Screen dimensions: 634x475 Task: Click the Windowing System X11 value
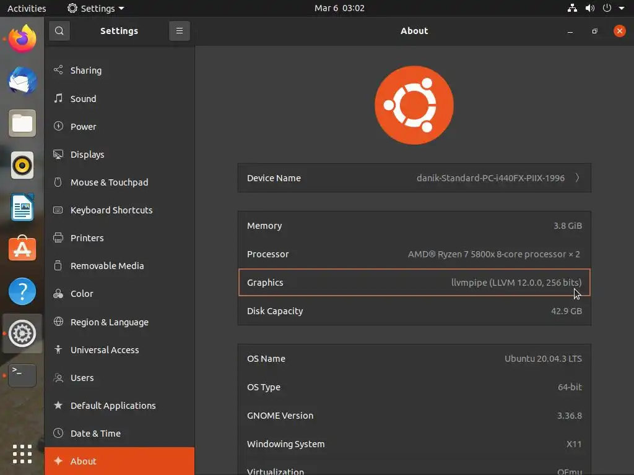(x=574, y=444)
